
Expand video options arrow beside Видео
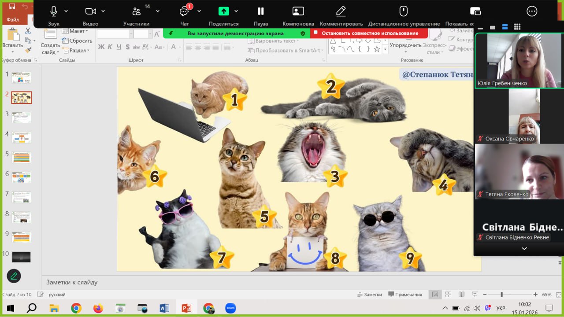[103, 11]
